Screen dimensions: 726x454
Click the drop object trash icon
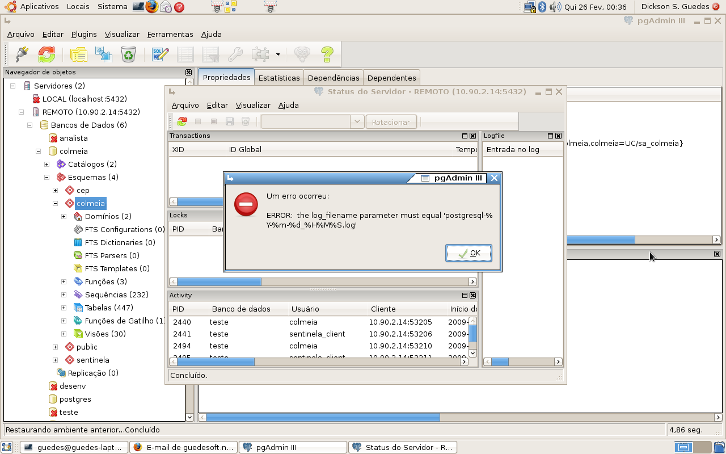point(129,54)
